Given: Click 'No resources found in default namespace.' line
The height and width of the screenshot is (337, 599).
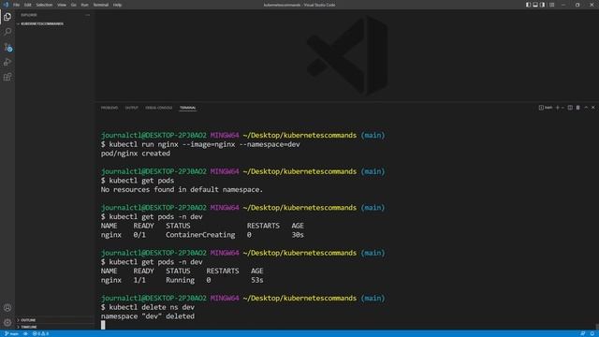Looking at the screenshot, I should (x=182, y=189).
